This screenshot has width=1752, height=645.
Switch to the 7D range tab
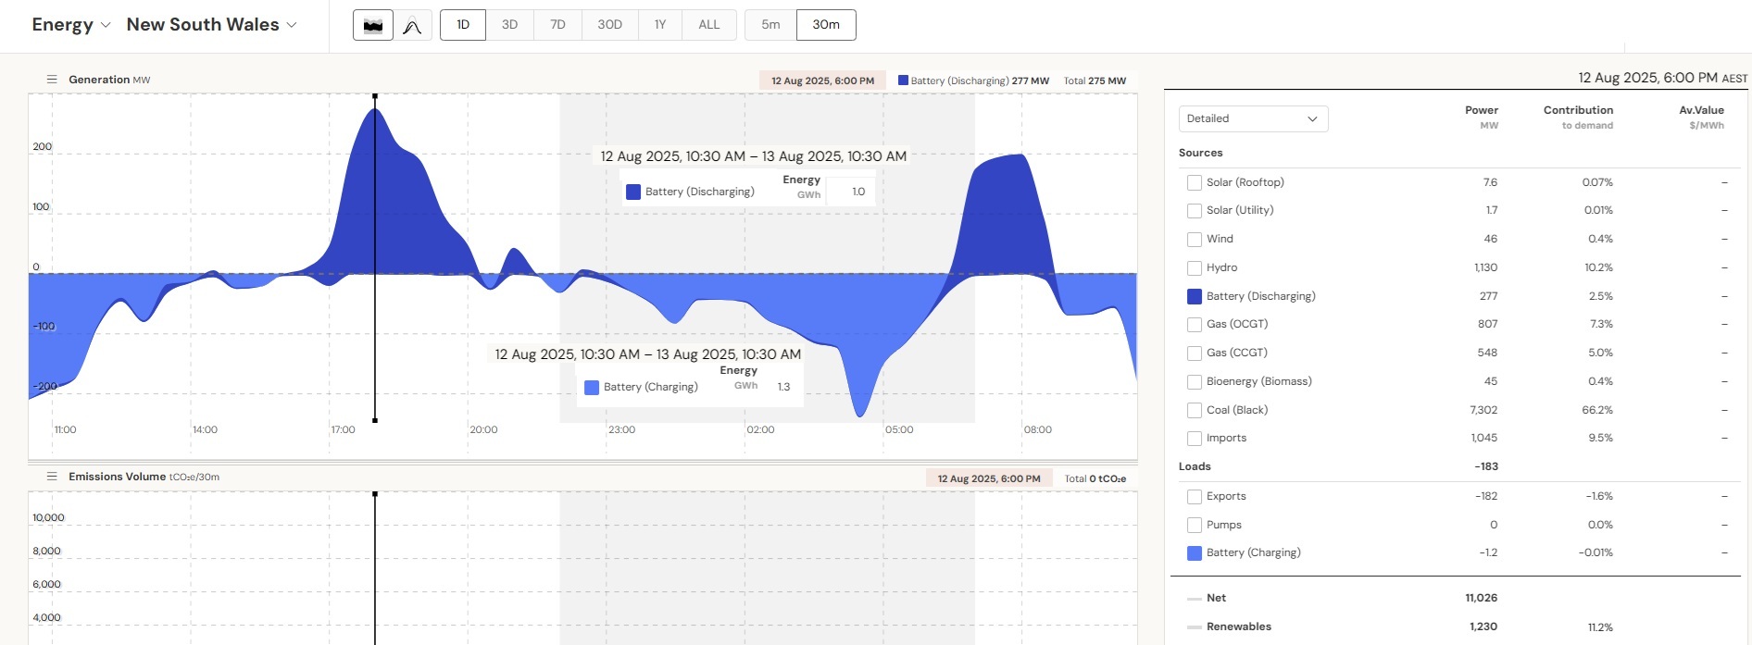tap(557, 25)
